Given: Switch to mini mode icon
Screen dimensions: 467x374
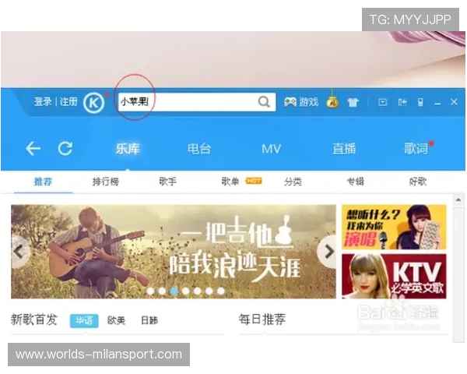Looking at the screenshot, I should 402,103.
